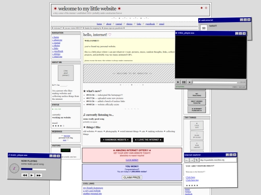Viewport: 261px width, 195px height.
Task: Click the 'HANDMADE WEBSITE' badge
Action: point(116,140)
